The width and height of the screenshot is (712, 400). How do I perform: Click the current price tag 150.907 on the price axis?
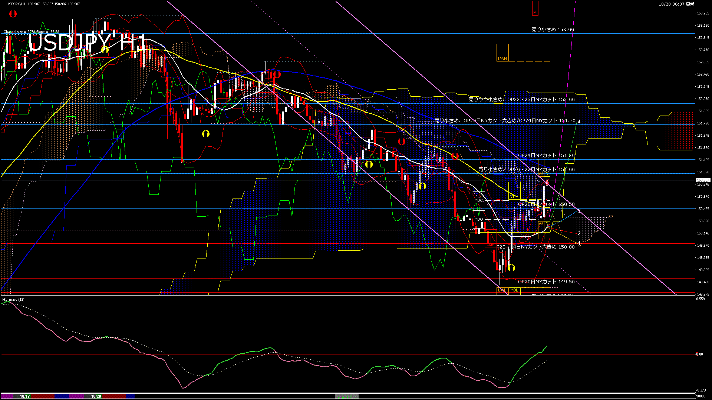coord(702,180)
